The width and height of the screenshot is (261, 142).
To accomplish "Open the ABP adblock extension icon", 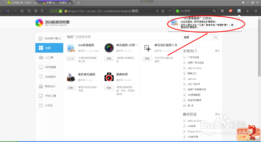I will coord(230,11).
